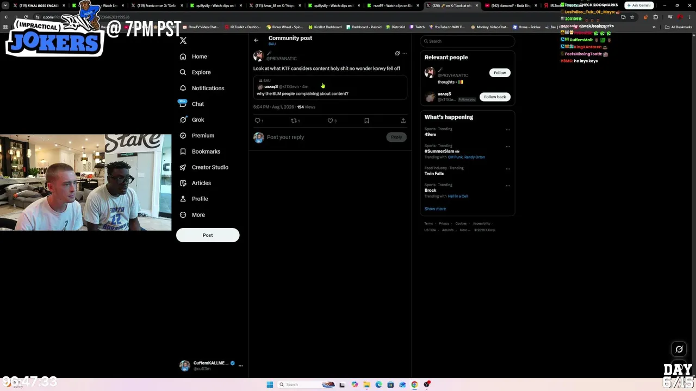Open more options for Brock trend
Image resolution: width=696 pixels, height=391 pixels.
pyautogui.click(x=508, y=186)
